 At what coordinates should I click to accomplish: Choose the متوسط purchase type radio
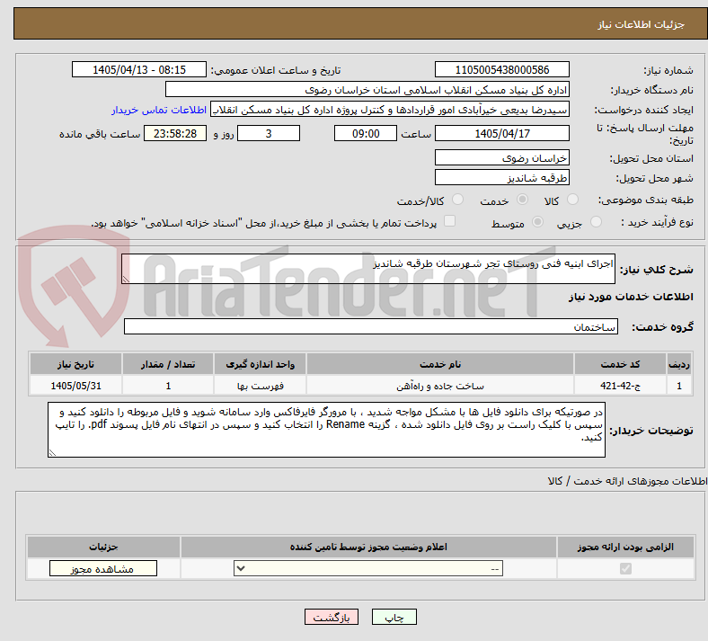click(538, 222)
